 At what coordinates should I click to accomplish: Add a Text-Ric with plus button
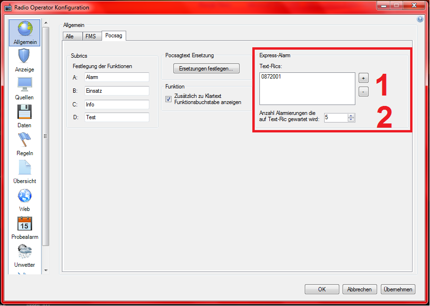point(363,78)
